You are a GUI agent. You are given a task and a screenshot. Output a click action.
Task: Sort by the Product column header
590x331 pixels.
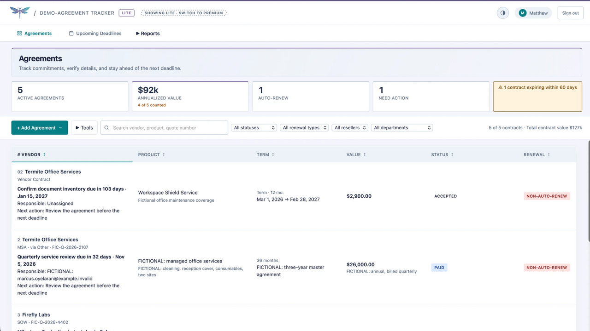[x=152, y=154]
